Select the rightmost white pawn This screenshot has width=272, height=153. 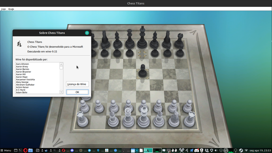click(188, 106)
